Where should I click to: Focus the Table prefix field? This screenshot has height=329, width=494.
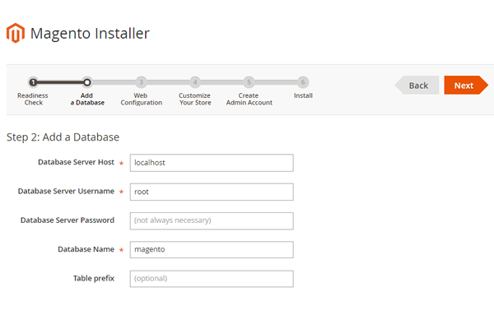tap(212, 279)
